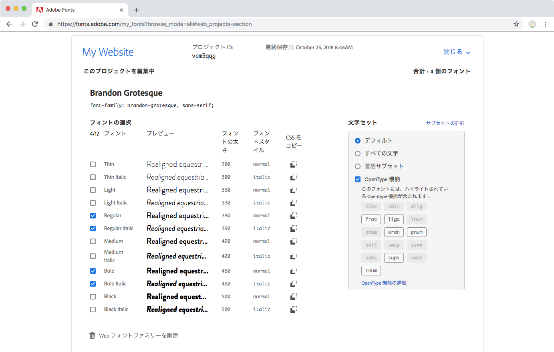Screen dimensions: 554x352
Task: Select the デフォルト character set radio button
Action: click(358, 141)
